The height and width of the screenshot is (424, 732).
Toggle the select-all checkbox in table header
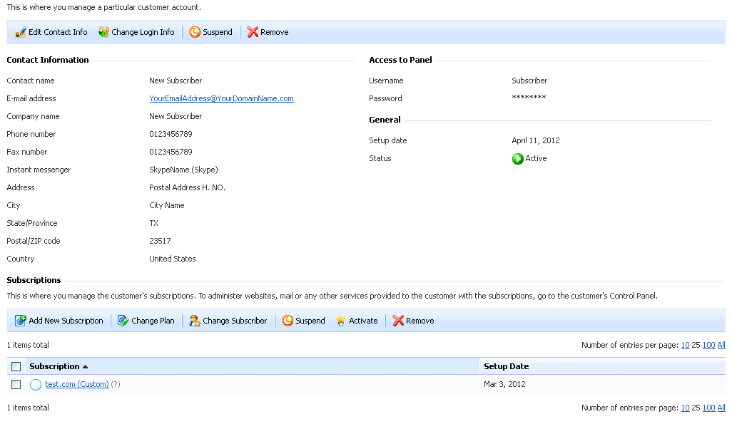click(x=16, y=367)
